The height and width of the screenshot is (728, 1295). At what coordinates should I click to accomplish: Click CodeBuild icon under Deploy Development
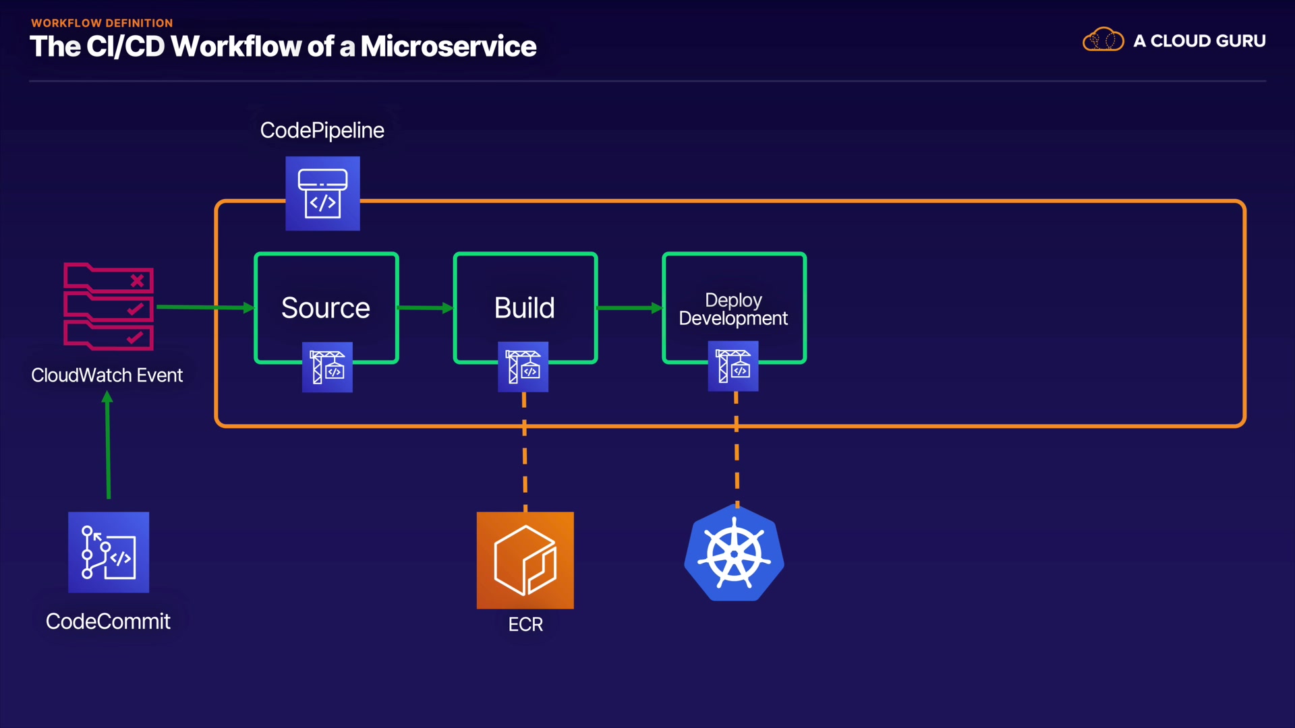pos(733,366)
